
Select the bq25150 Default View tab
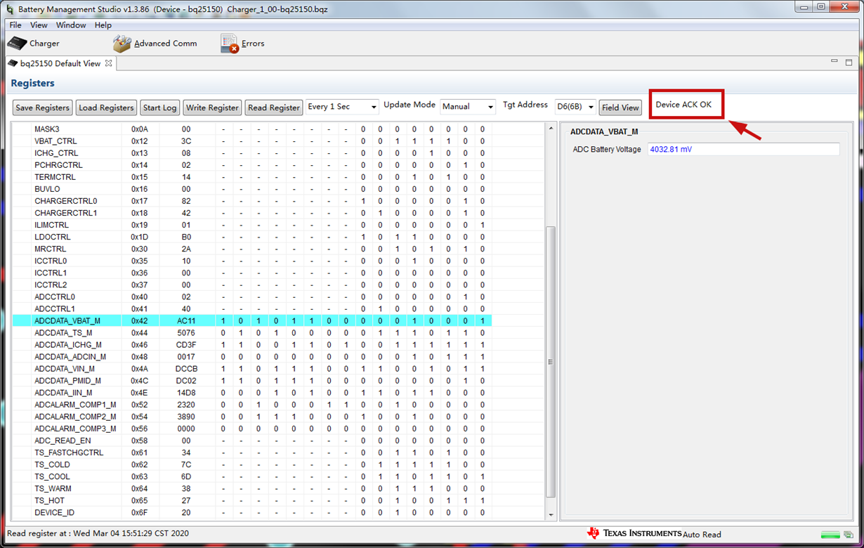tap(60, 63)
